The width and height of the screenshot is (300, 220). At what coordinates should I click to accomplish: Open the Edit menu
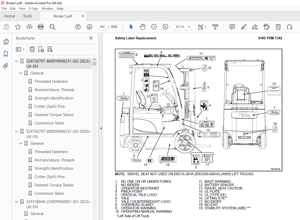[13, 9]
